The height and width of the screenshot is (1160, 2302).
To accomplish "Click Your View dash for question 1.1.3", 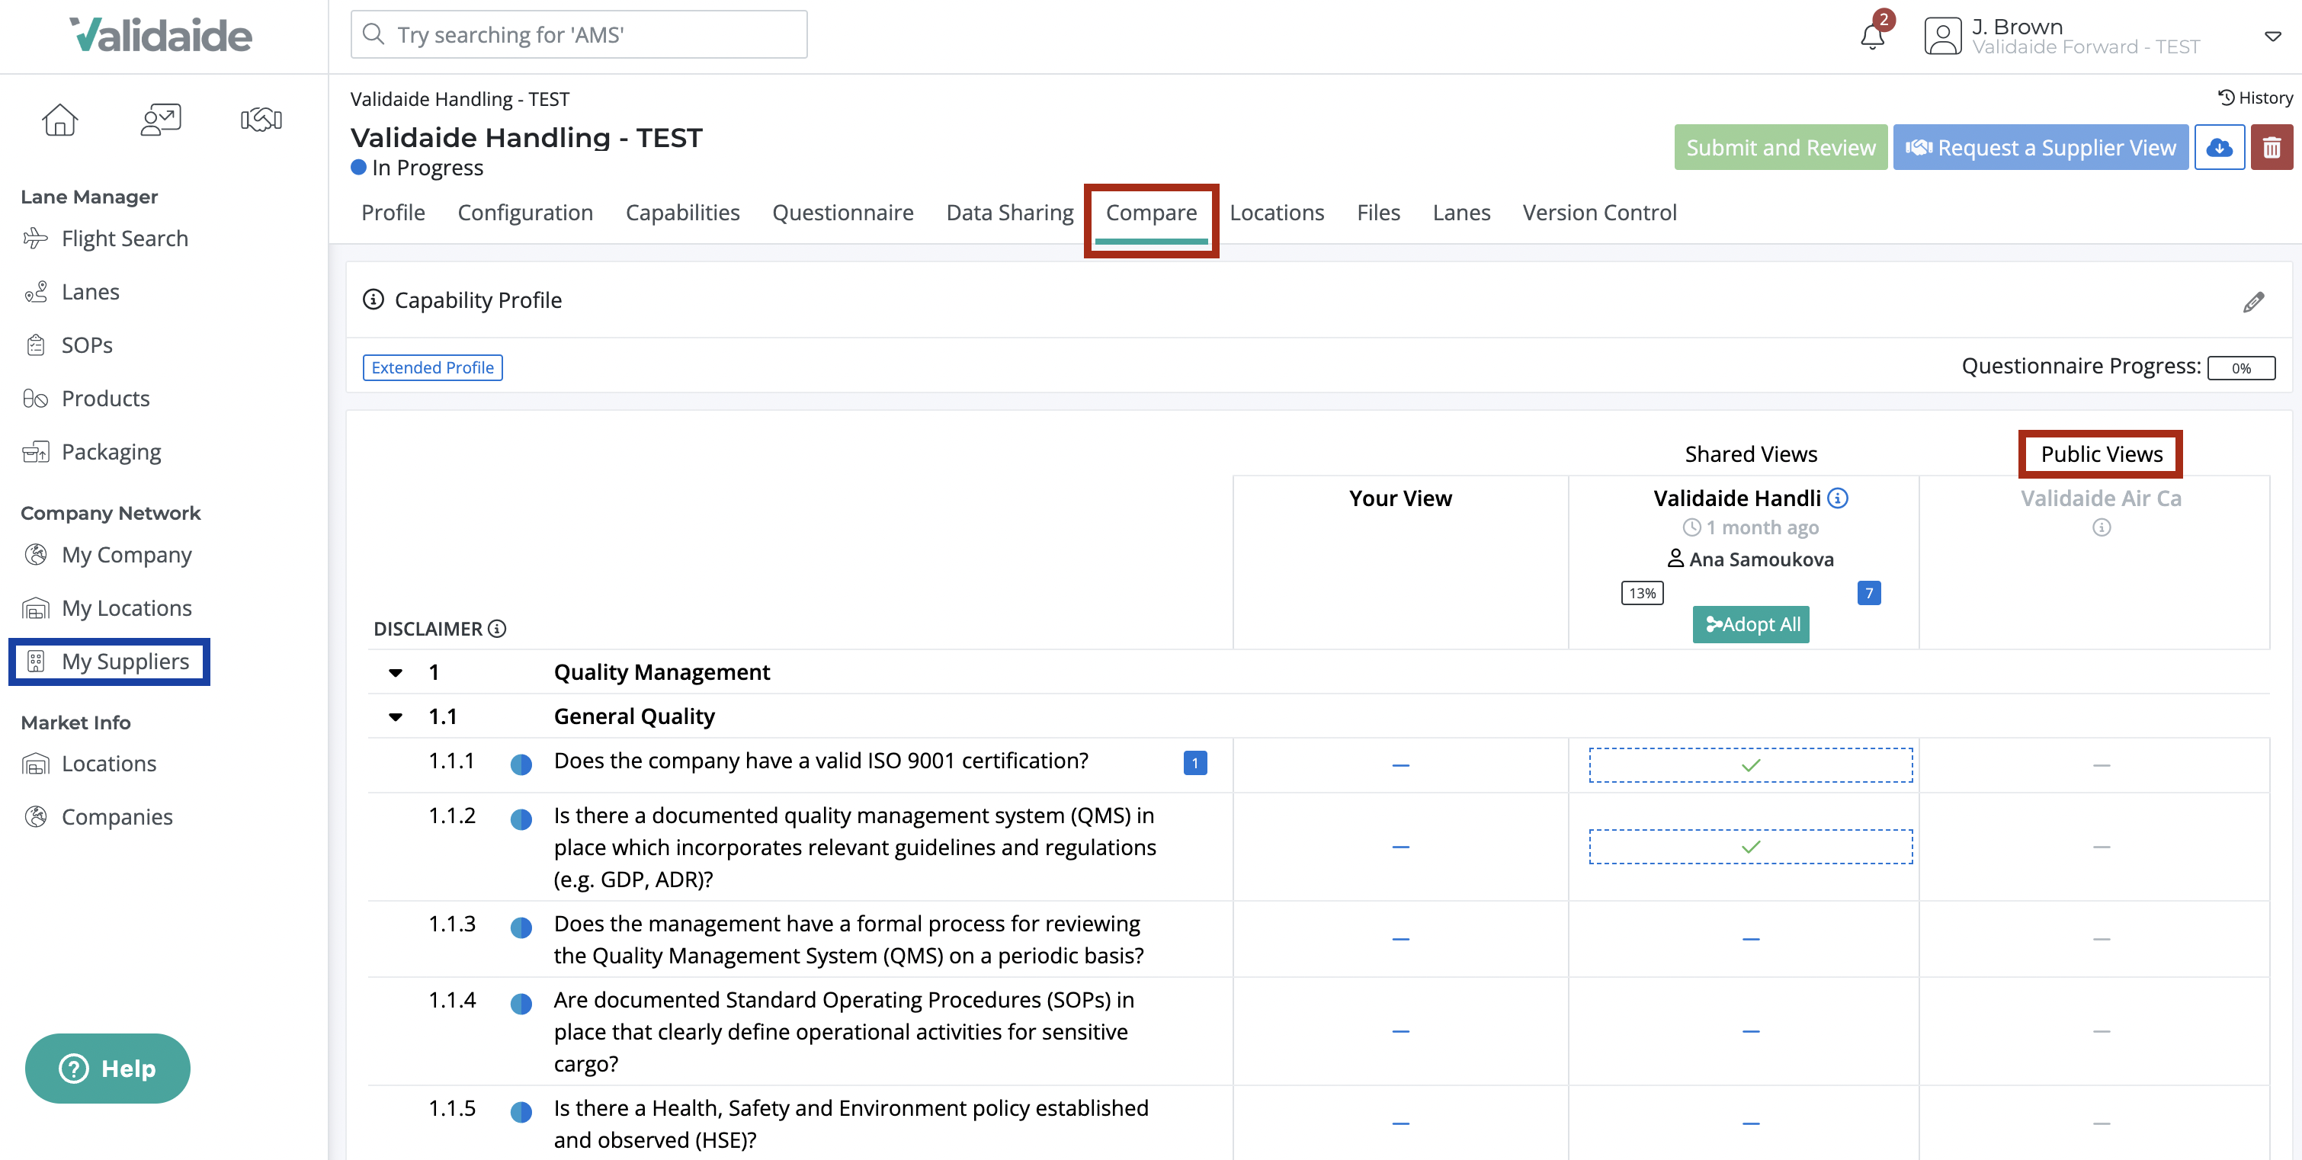I will (x=1400, y=939).
